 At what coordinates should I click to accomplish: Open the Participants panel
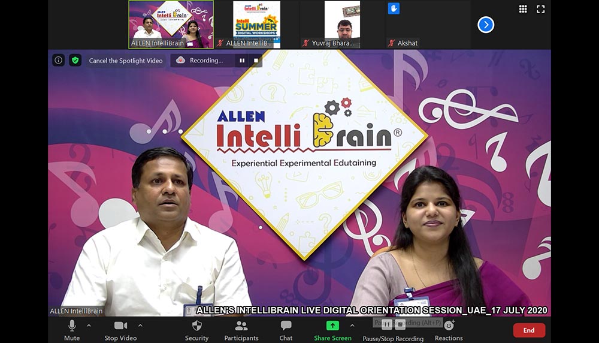pyautogui.click(x=241, y=331)
